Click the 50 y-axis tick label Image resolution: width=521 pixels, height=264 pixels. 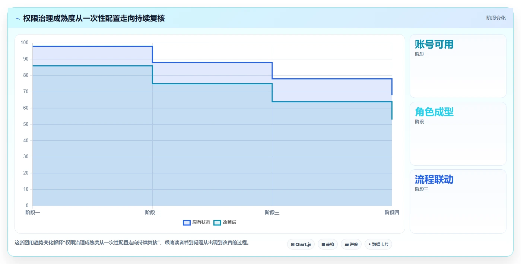click(x=26, y=124)
